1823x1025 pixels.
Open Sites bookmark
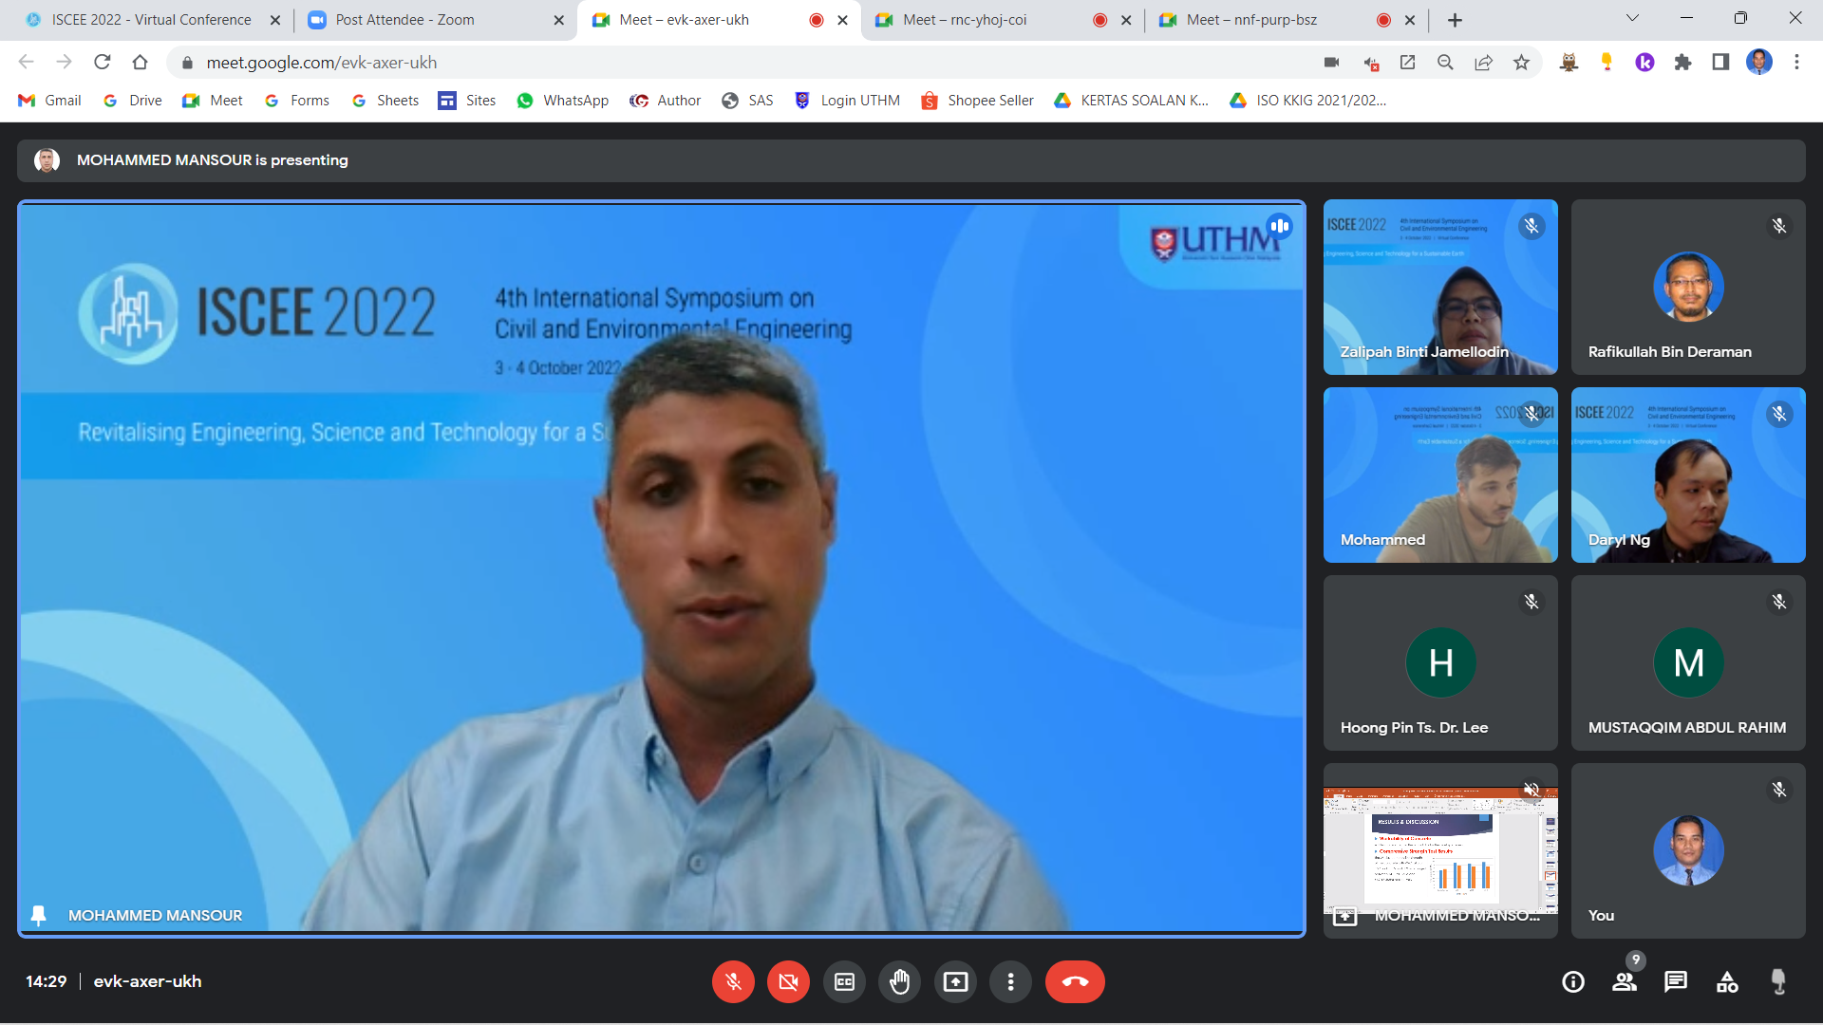[x=467, y=101]
